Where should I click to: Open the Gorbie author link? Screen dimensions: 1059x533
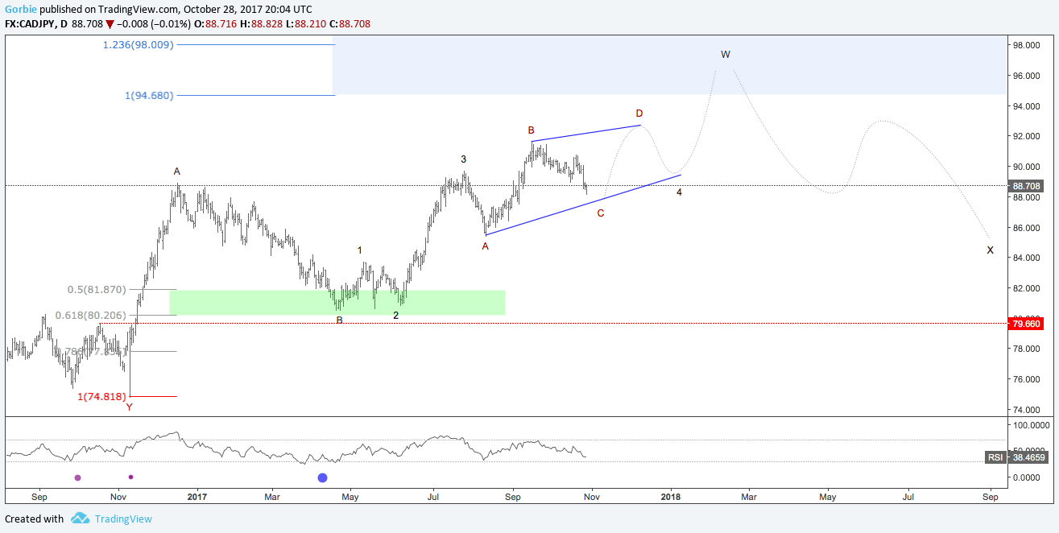19,9
